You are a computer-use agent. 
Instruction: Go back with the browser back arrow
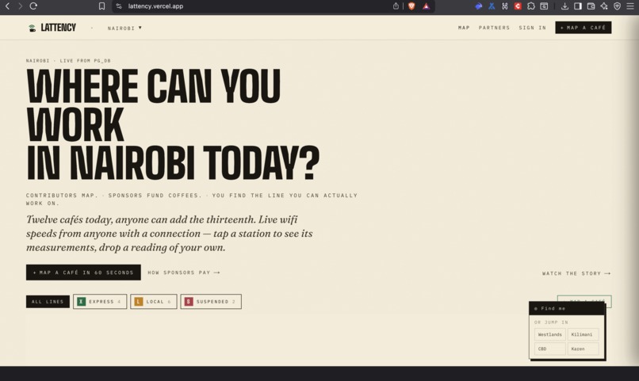[x=7, y=6]
